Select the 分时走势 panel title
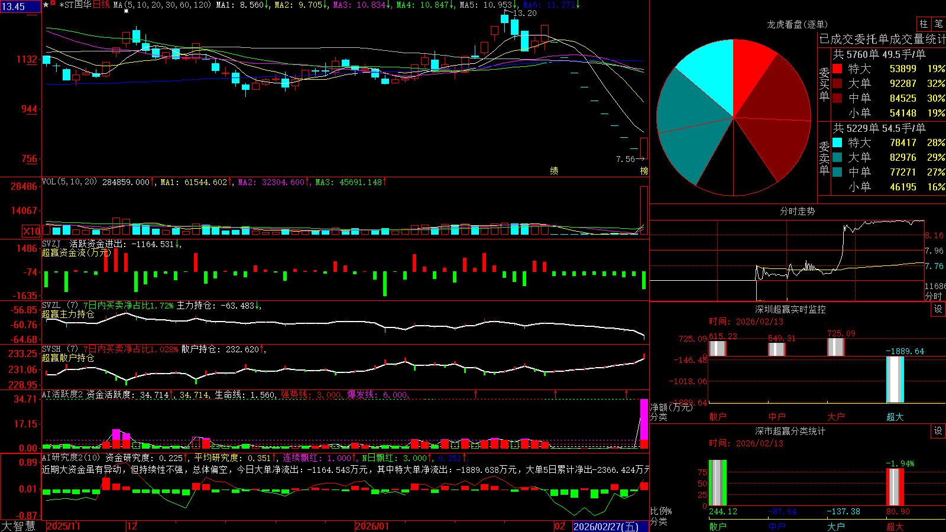Image resolution: width=946 pixels, height=532 pixels. click(x=797, y=211)
